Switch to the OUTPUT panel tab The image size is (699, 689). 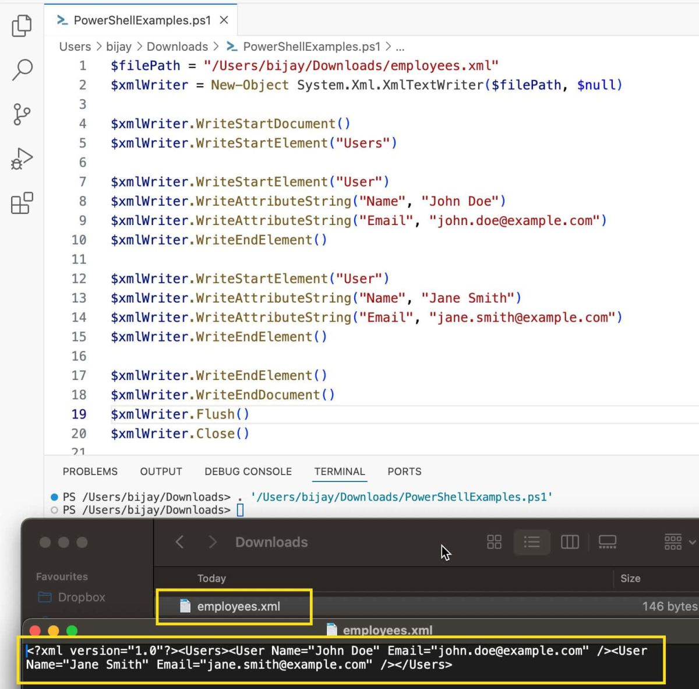(161, 472)
